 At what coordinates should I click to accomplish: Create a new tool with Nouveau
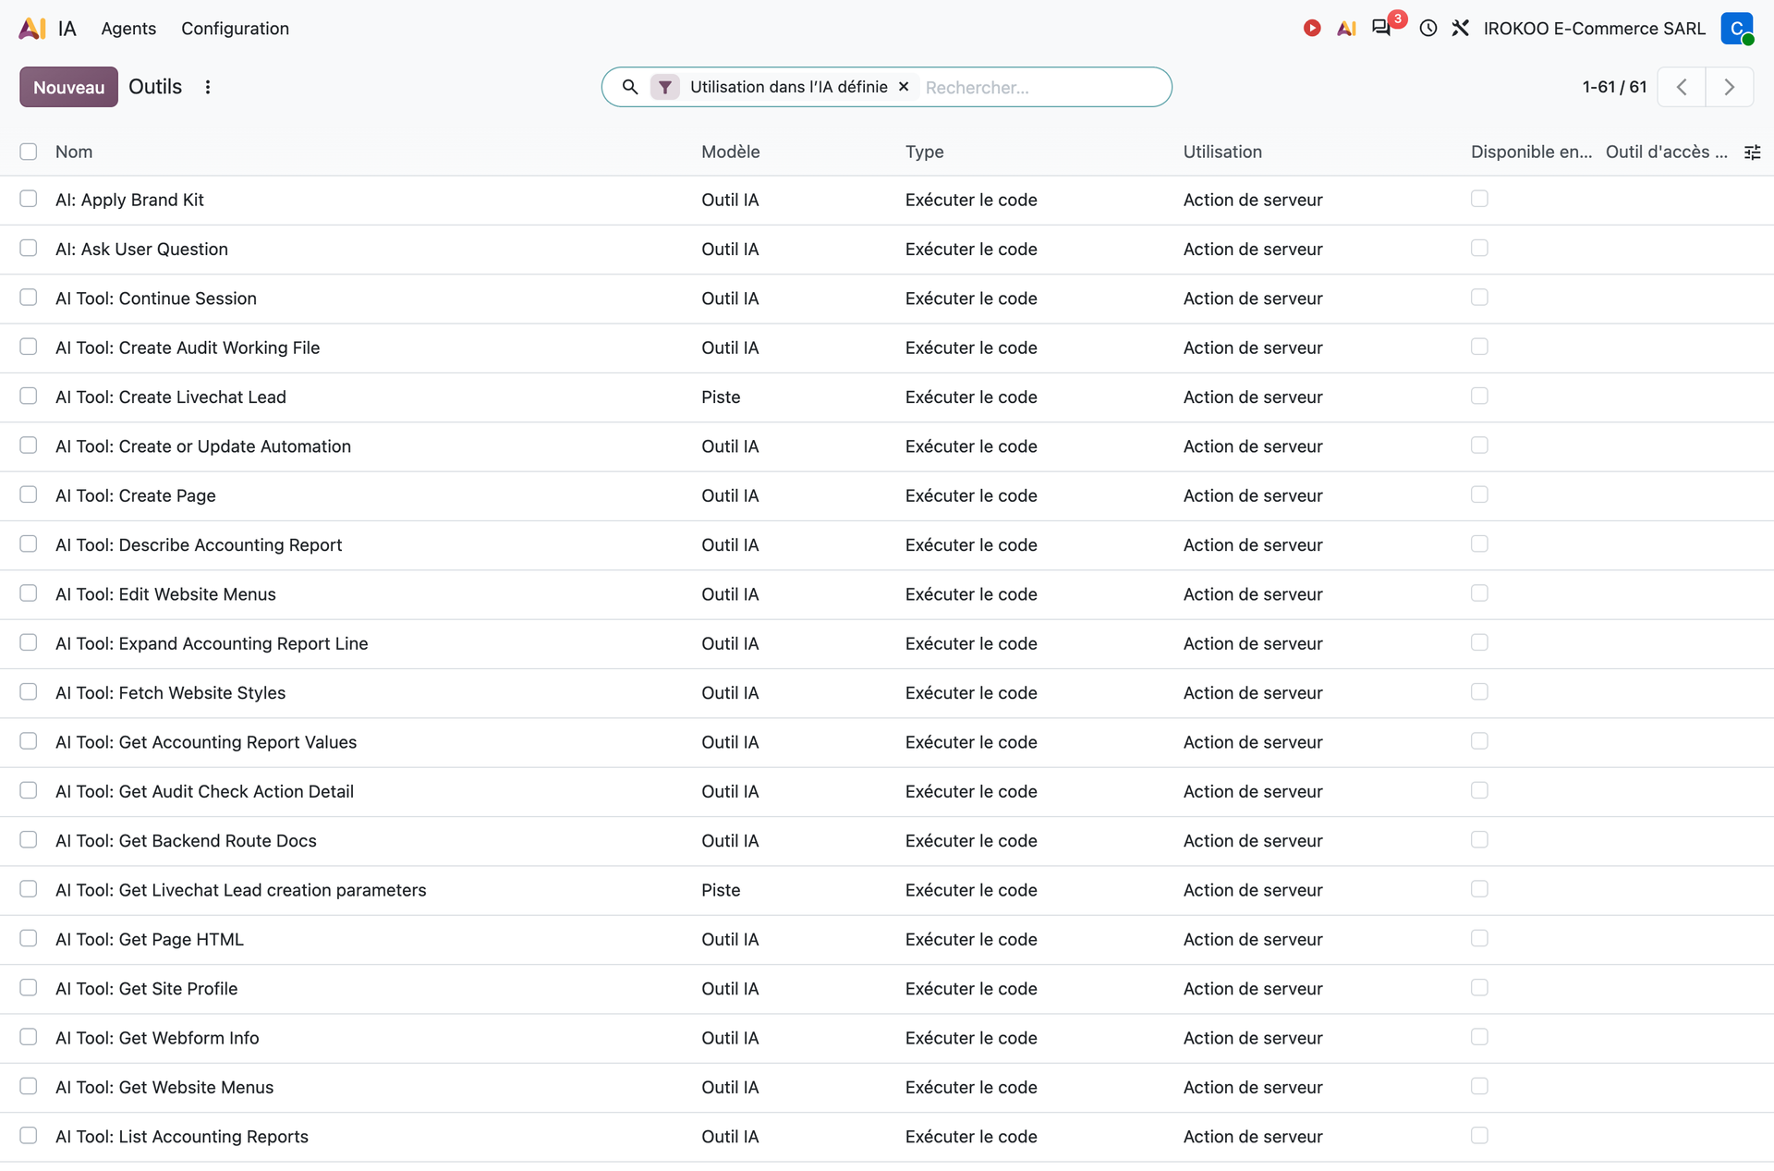tap(68, 87)
